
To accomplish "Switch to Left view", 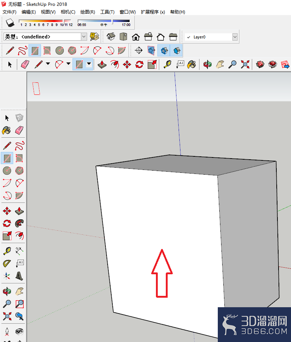I will [173, 37].
